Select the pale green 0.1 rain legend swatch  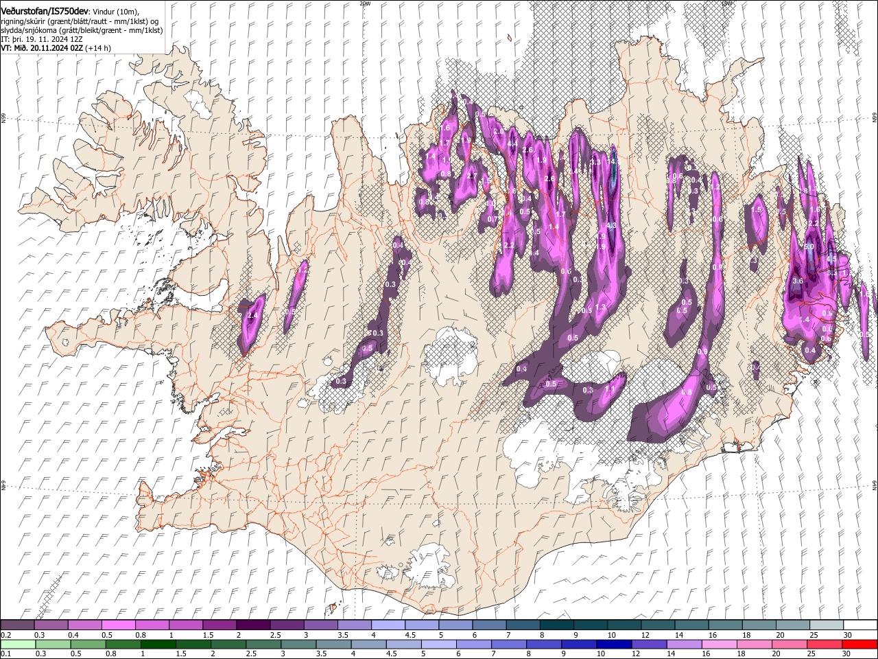tap(18, 644)
